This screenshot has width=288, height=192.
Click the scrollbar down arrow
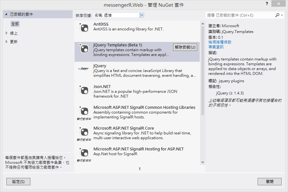[203, 163]
